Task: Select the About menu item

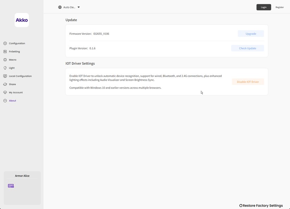Action: 13,100
